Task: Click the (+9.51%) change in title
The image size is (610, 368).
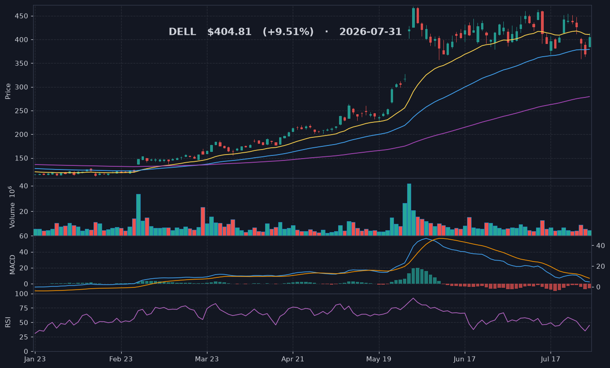Action: click(288, 32)
